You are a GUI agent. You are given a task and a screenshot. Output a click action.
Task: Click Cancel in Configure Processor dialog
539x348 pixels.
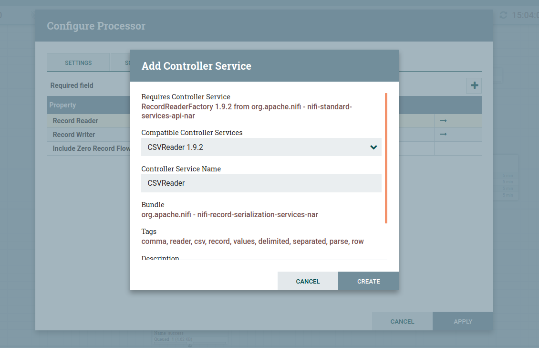pos(402,321)
